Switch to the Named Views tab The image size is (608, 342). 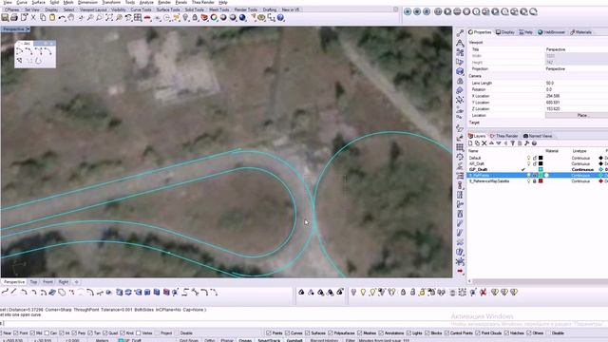click(538, 136)
